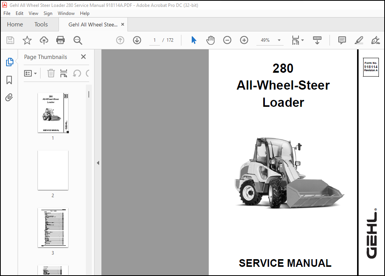Switch to the Tools tab

(x=41, y=24)
